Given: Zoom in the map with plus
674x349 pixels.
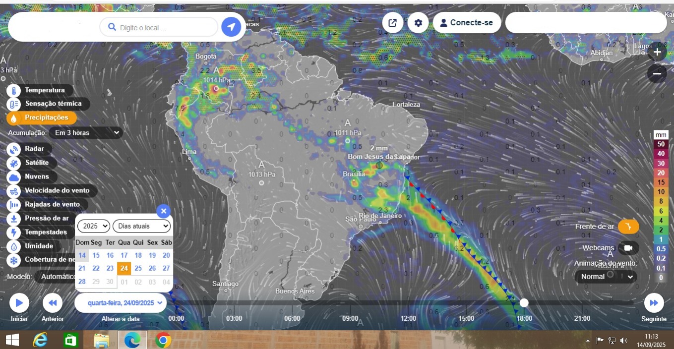Looking at the screenshot, I should click(x=657, y=52).
